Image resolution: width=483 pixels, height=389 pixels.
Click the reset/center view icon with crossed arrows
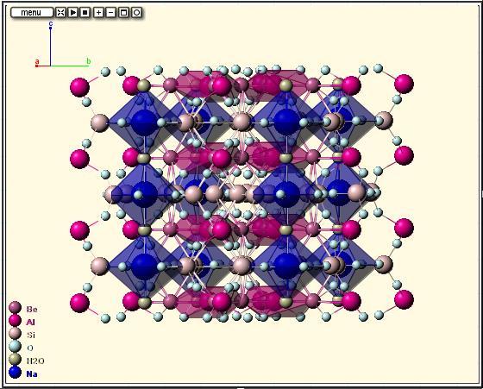(x=60, y=12)
